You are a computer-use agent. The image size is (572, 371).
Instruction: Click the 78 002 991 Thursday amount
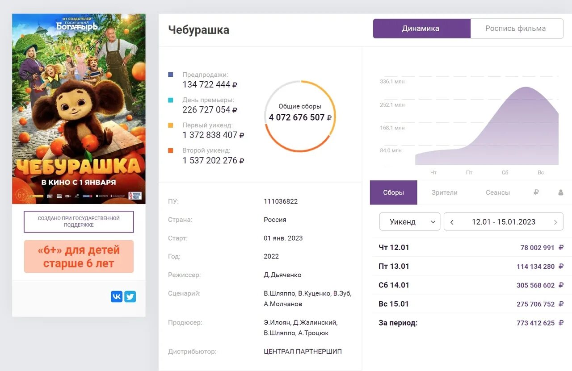click(x=537, y=247)
